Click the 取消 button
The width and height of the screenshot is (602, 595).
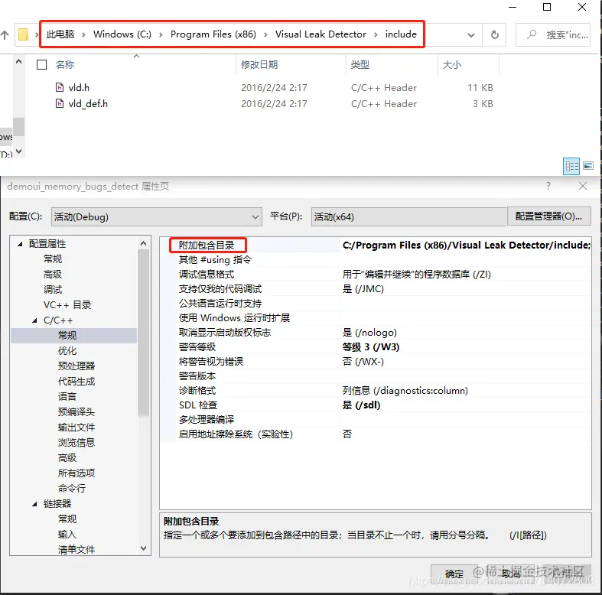tap(511, 574)
